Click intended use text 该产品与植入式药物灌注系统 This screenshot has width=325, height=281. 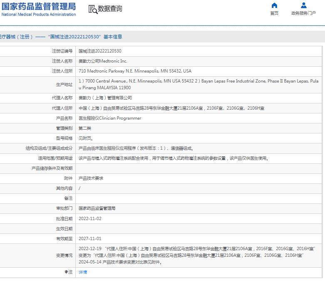[x=174, y=158]
